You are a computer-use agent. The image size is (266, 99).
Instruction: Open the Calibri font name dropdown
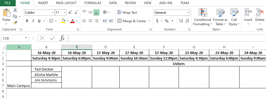pyautogui.click(x=53, y=13)
